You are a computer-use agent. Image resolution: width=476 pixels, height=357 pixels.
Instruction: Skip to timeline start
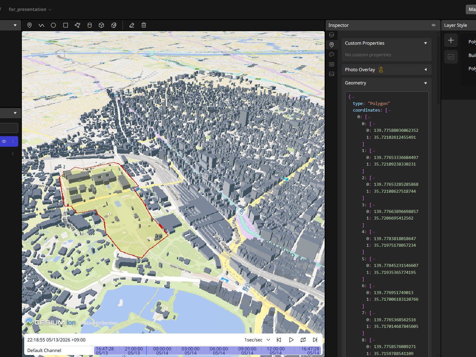tap(279, 340)
